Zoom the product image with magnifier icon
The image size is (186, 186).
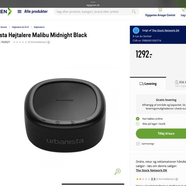click(117, 172)
